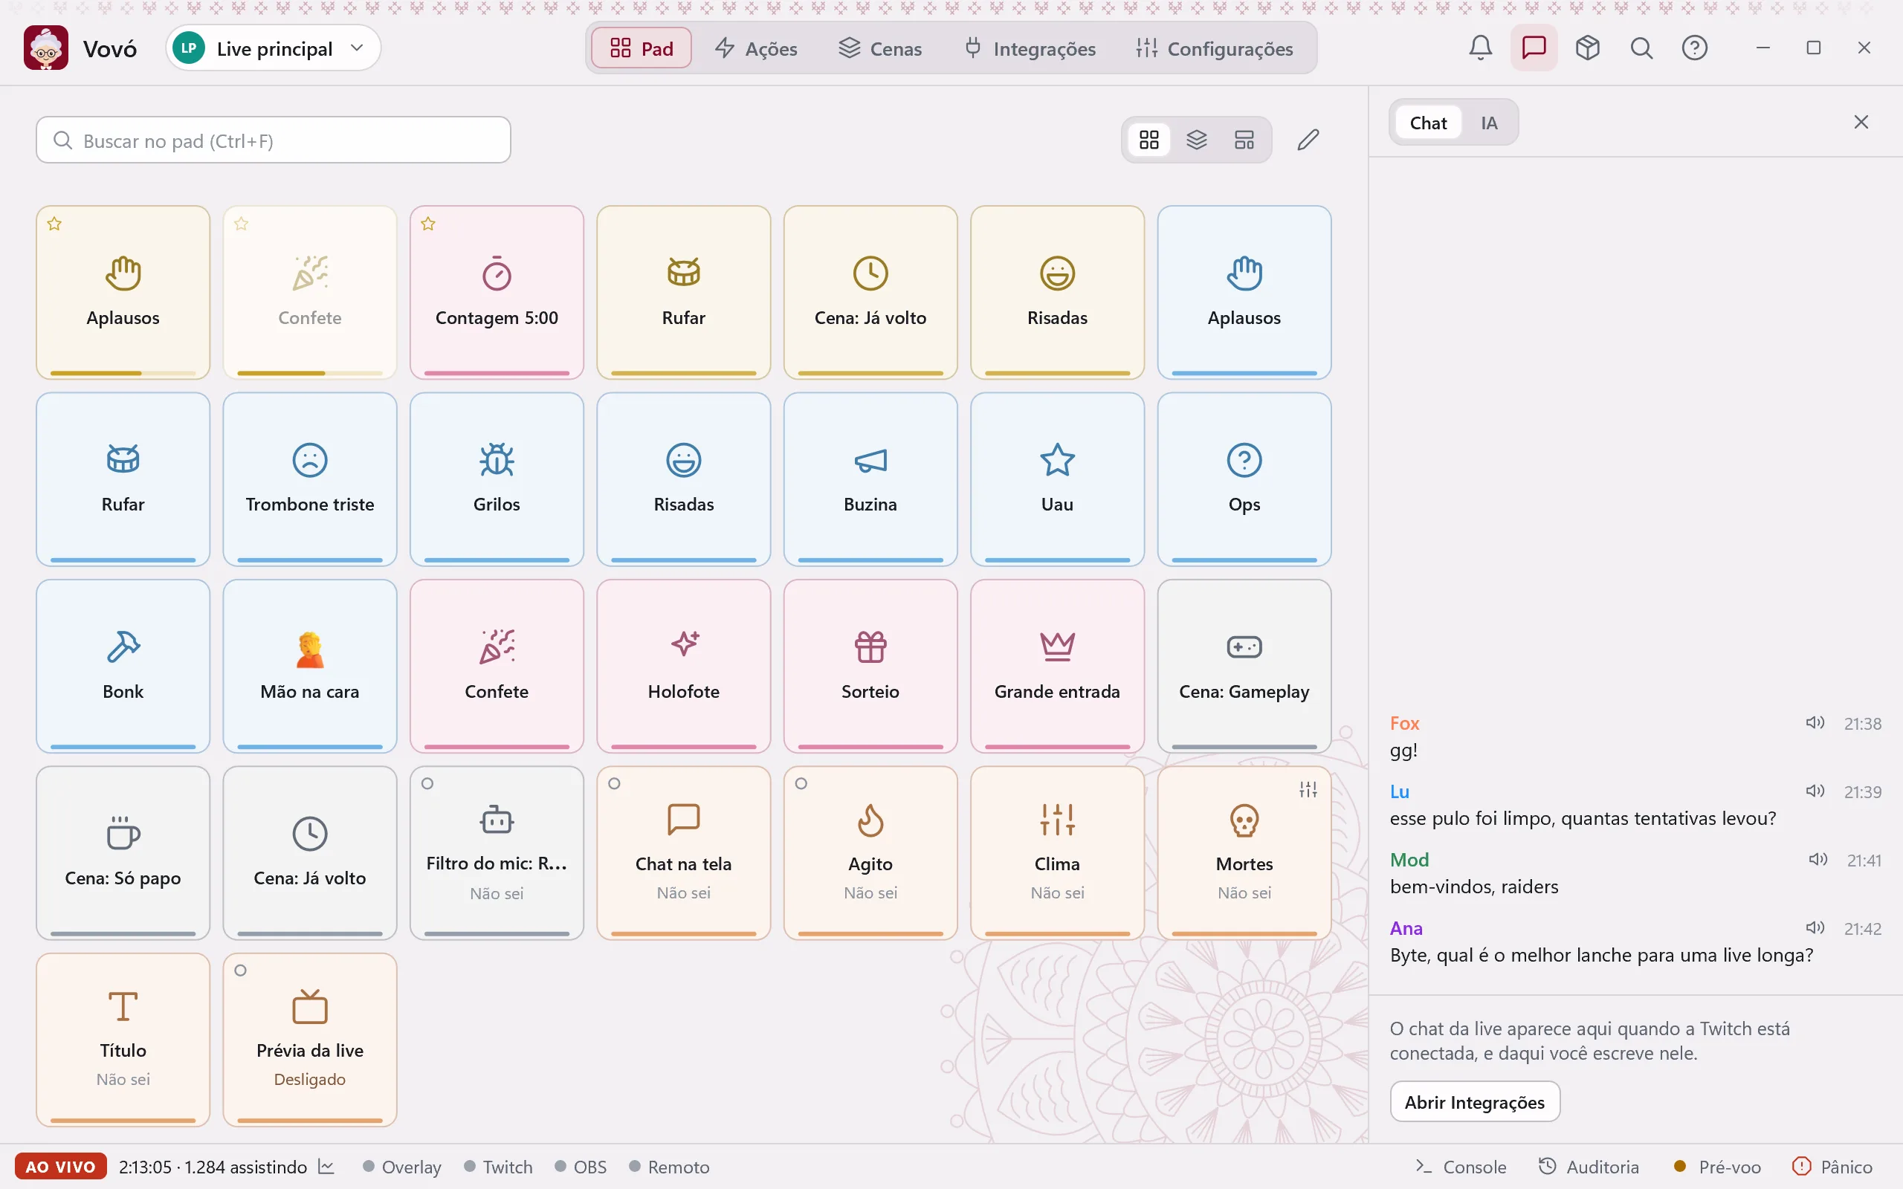Viewport: 1903px width, 1189px height.
Task: Toggle the Agito pad state
Action: [870, 852]
